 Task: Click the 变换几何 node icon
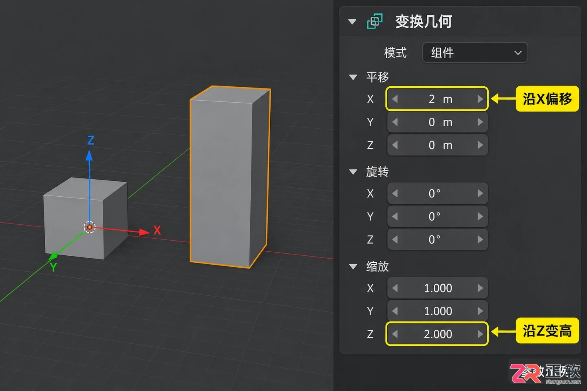tap(375, 21)
